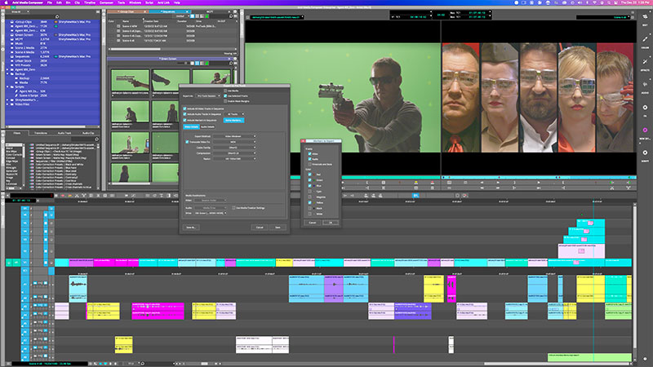
Task: Select frame view icon in Green Screen bin
Action: (x=198, y=64)
